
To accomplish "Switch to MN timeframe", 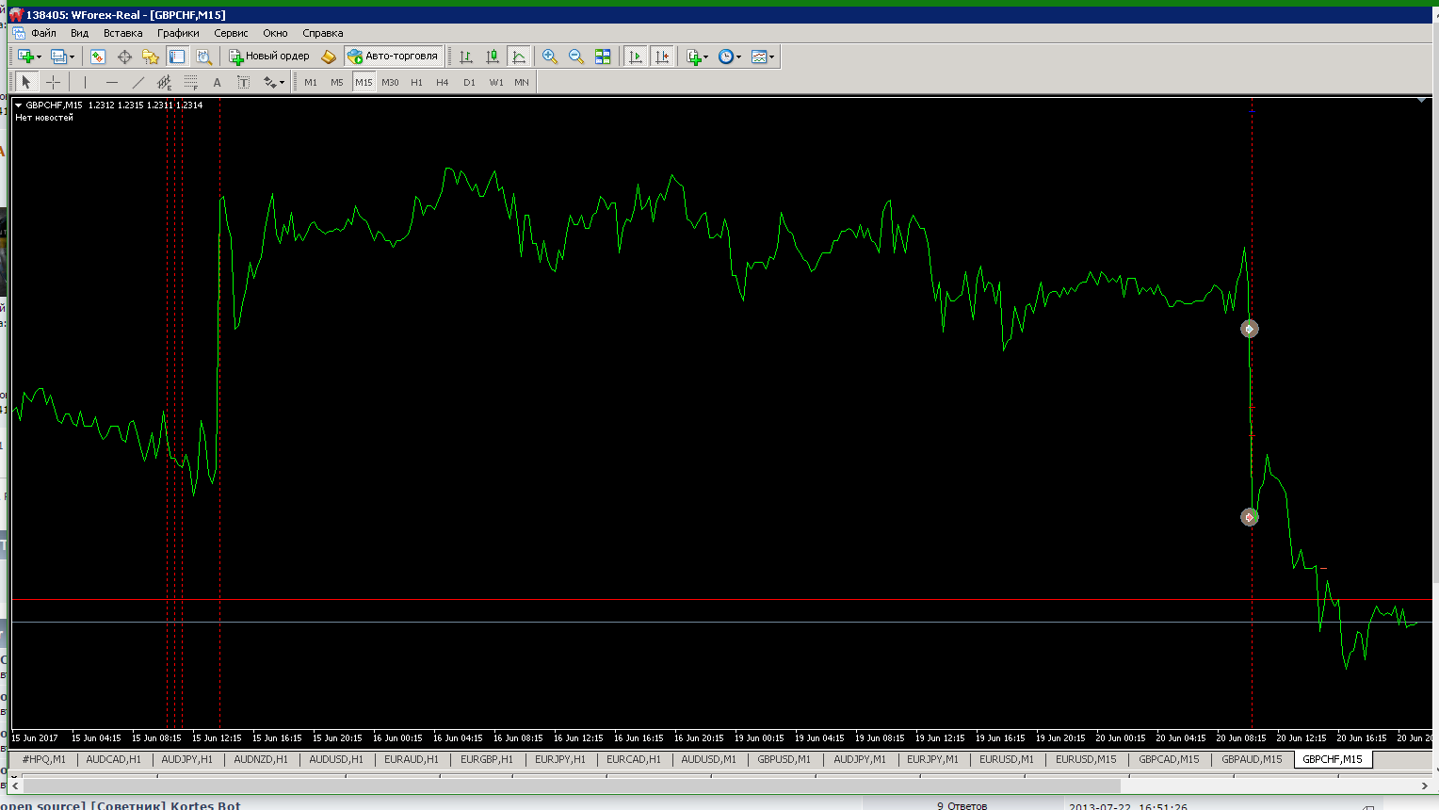I will click(x=522, y=82).
